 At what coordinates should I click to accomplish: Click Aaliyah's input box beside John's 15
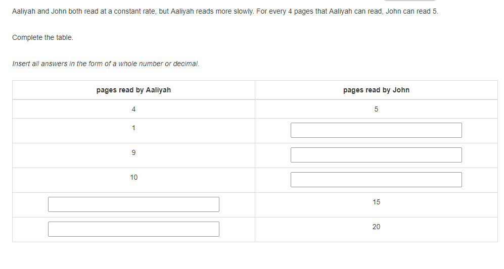coord(133,204)
